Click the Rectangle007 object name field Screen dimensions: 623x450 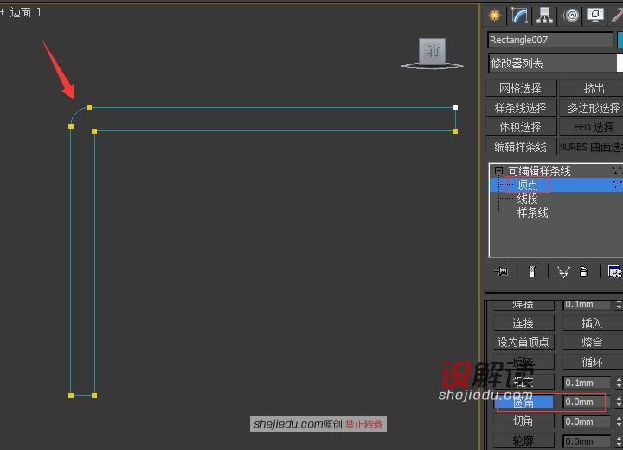[549, 40]
